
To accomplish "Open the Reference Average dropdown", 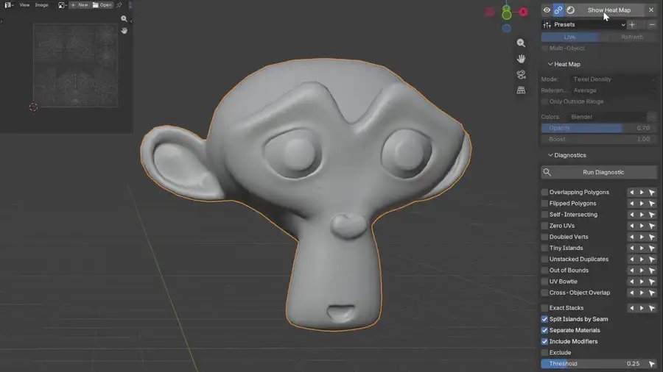I will (614, 90).
